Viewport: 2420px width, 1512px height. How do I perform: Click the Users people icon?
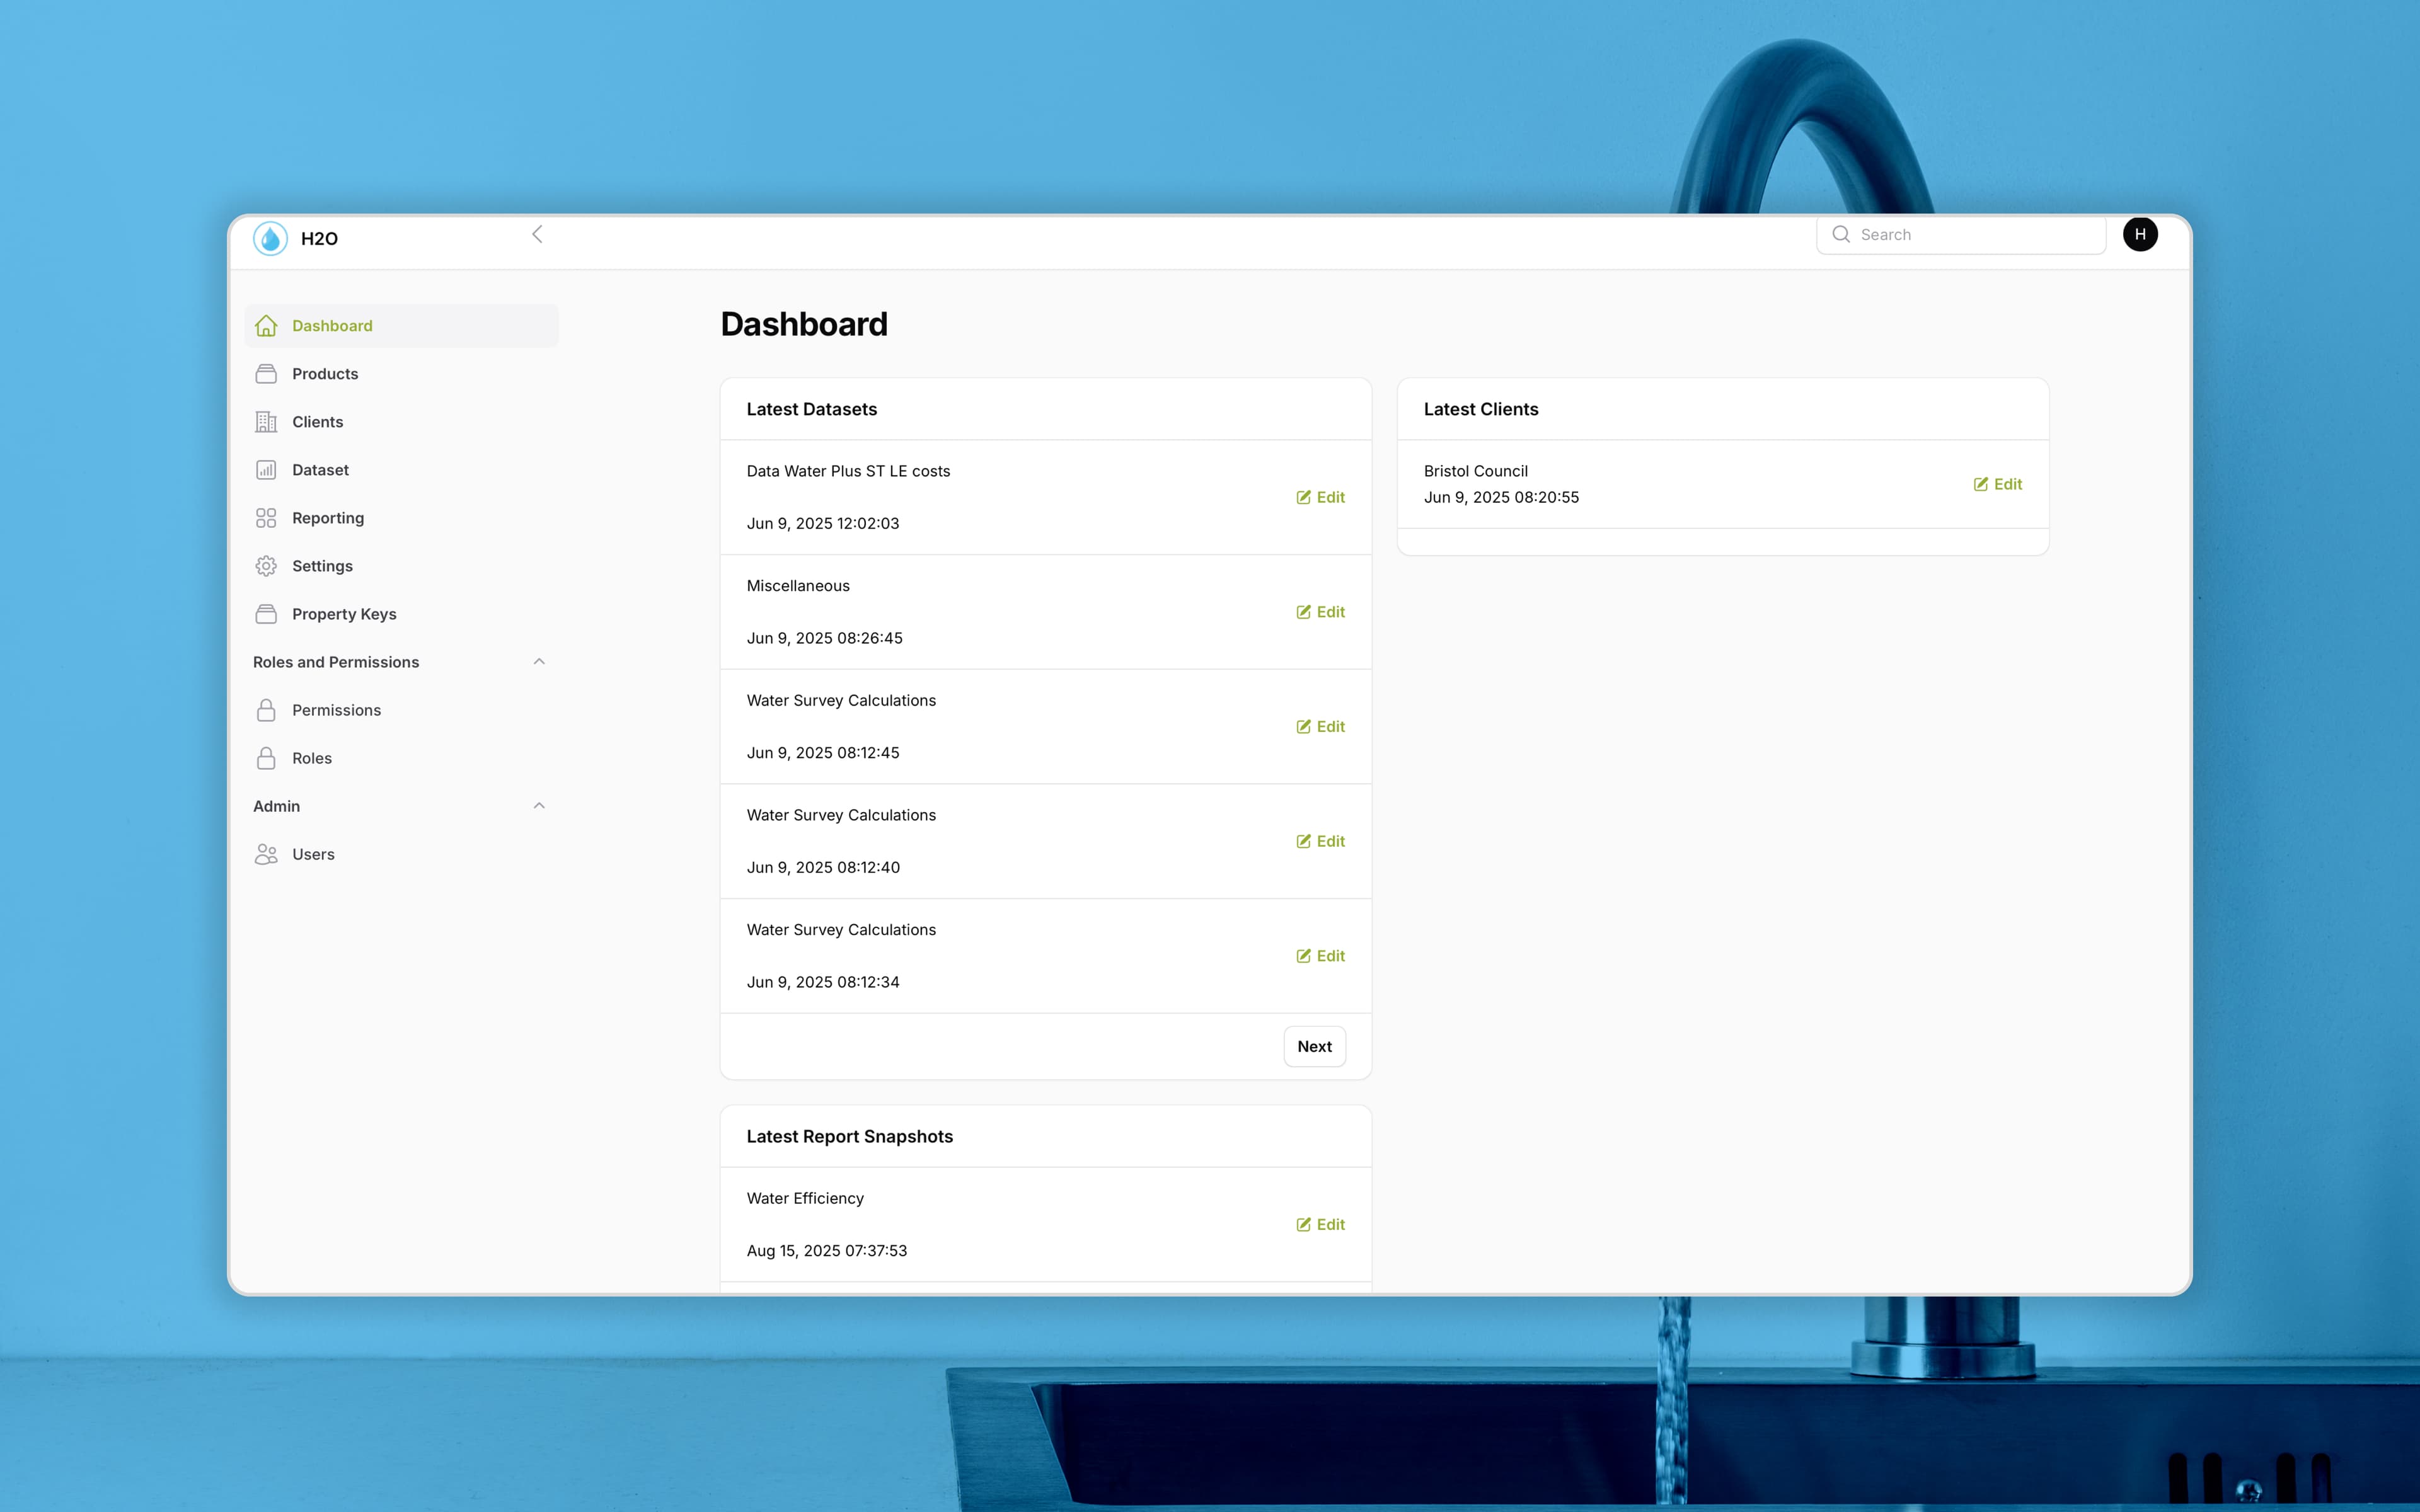pos(266,854)
